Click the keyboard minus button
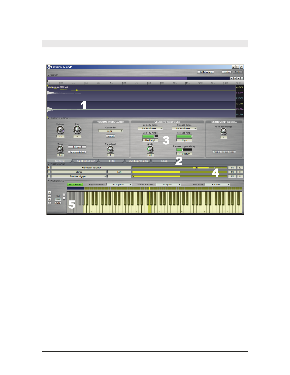Viewport: 290px width, 375px height. (x=50, y=196)
